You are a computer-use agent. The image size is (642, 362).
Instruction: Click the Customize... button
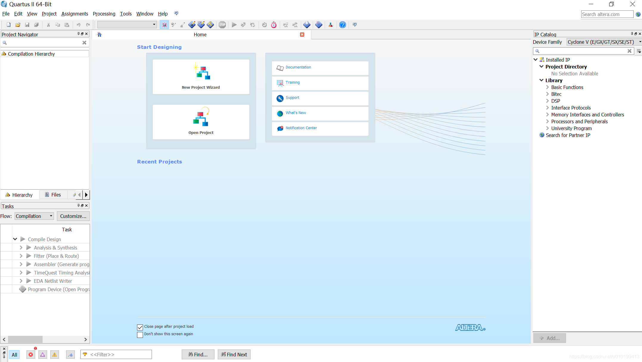click(x=73, y=216)
